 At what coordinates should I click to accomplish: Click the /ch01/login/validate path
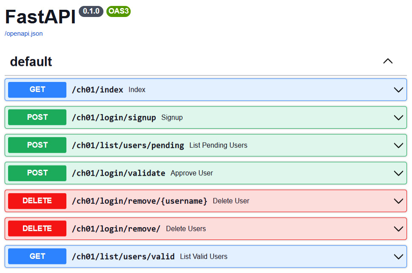(x=118, y=173)
